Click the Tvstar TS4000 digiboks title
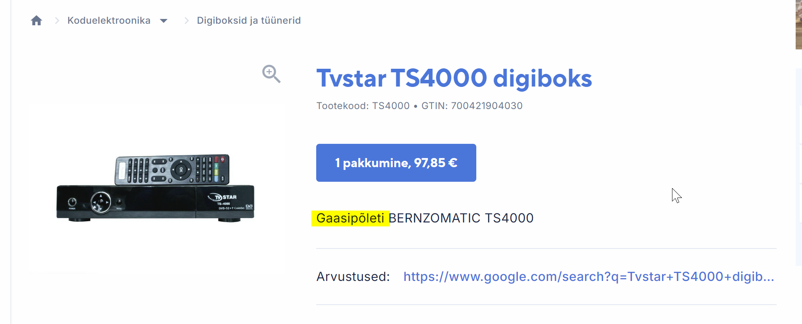802x324 pixels. pos(454,78)
